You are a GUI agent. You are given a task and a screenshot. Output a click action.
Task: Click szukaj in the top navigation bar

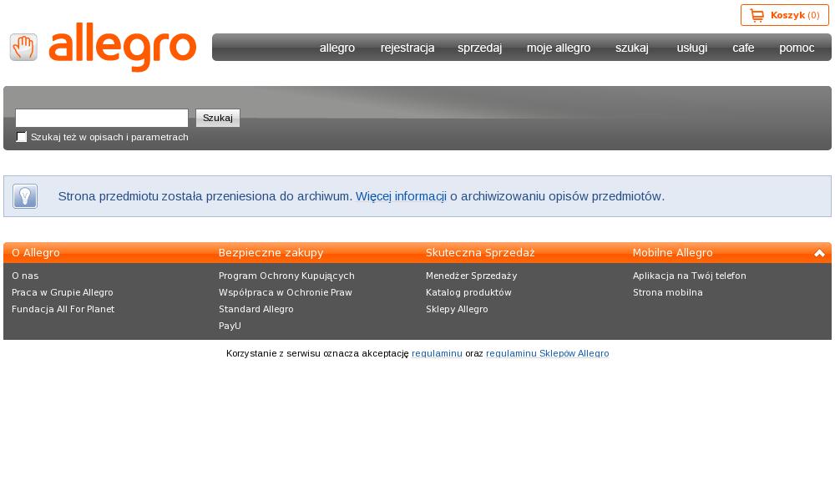(x=632, y=48)
